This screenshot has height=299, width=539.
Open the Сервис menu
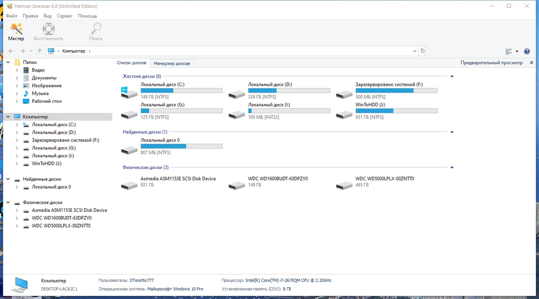[65, 16]
